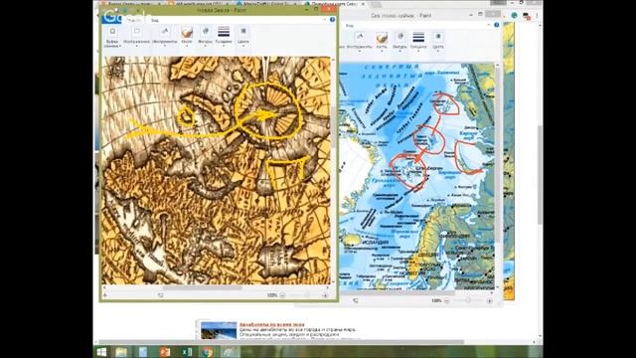Image resolution: width=636 pixels, height=358 pixels.
Task: Zoom in button in right Paint window
Action: click(x=490, y=300)
